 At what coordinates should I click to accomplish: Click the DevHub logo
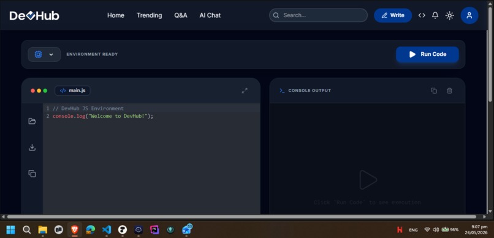[x=34, y=15]
